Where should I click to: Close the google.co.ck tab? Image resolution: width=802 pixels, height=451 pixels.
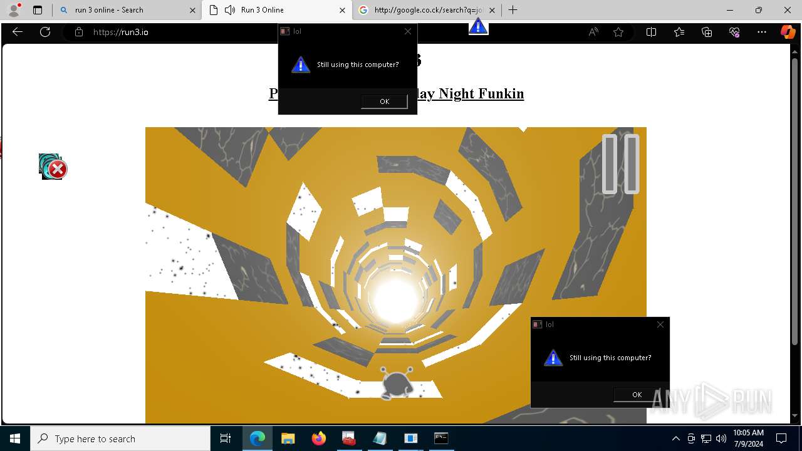[492, 10]
